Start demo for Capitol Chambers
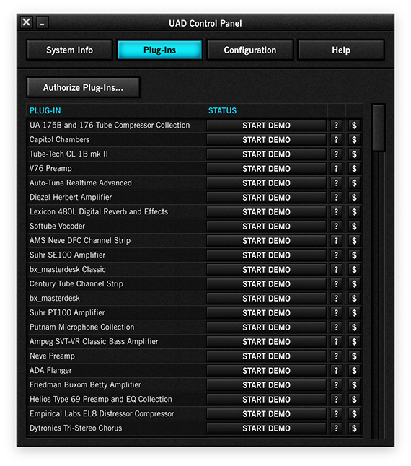Viewport: 411px width, 466px height. tap(266, 140)
